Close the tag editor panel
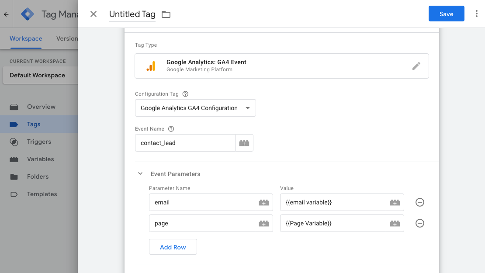This screenshot has height=273, width=485. pyautogui.click(x=94, y=14)
